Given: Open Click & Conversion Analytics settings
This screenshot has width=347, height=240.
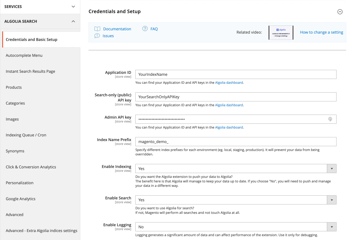Looking at the screenshot, I should 31,167.
